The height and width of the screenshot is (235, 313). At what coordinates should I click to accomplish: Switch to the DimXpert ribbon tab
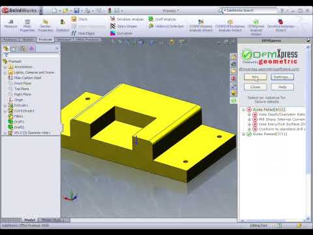(64, 39)
